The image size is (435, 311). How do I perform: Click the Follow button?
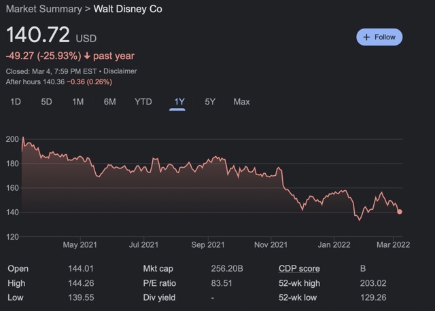[379, 37]
